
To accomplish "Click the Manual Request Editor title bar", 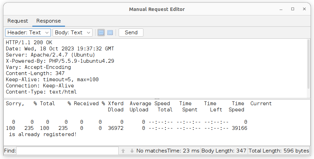I will (156, 9).
